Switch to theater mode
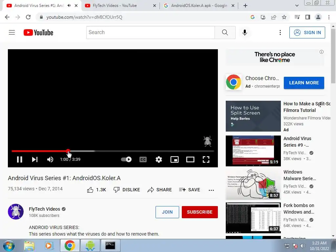This screenshot has height=252, width=336. click(190, 159)
